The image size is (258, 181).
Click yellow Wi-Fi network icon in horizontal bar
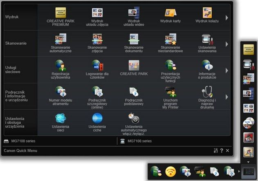[x=171, y=172]
